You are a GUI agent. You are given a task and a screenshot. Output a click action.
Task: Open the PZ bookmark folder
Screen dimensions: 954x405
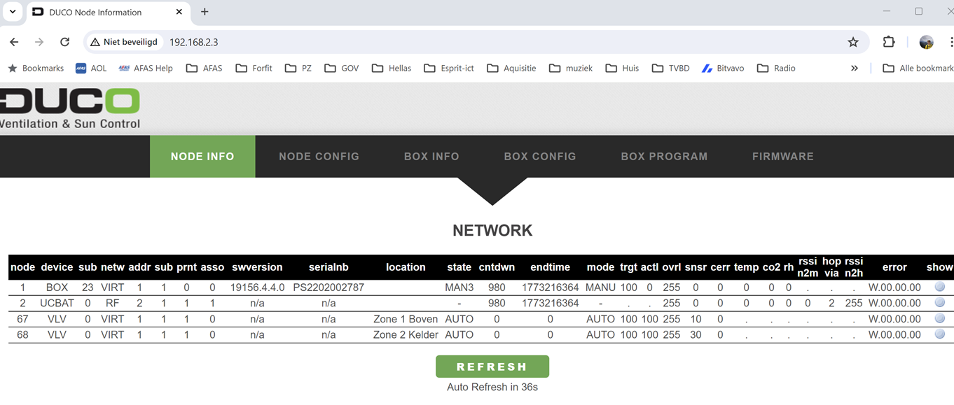click(x=298, y=68)
